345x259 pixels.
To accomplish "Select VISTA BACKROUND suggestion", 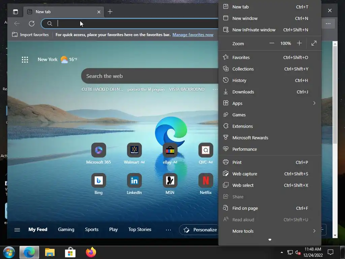I will click(187, 89).
